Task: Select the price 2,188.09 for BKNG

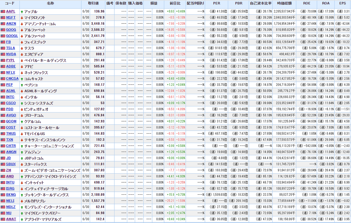Action: click(98, 195)
